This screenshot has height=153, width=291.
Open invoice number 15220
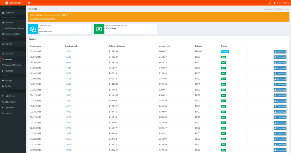68,52
